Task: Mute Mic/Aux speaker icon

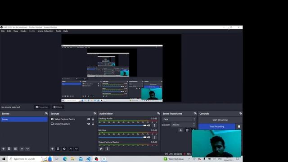Action: click(x=148, y=137)
